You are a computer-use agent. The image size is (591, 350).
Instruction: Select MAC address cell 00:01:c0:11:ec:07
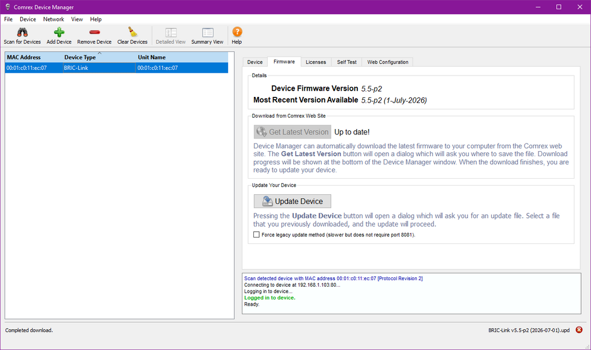click(34, 68)
